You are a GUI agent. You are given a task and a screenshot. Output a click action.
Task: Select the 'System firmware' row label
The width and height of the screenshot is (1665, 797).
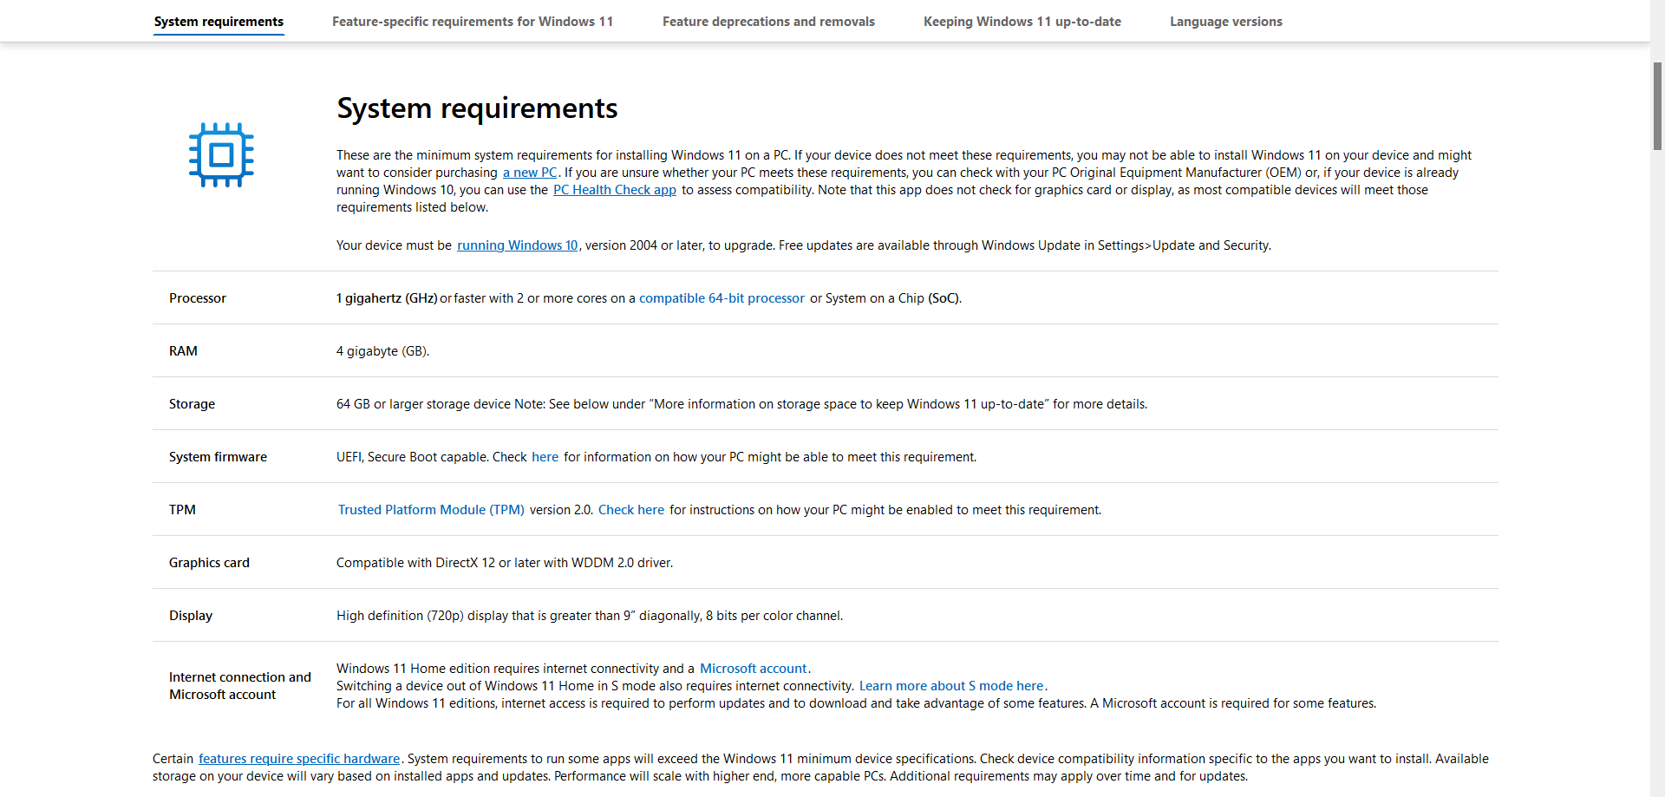pyautogui.click(x=218, y=457)
